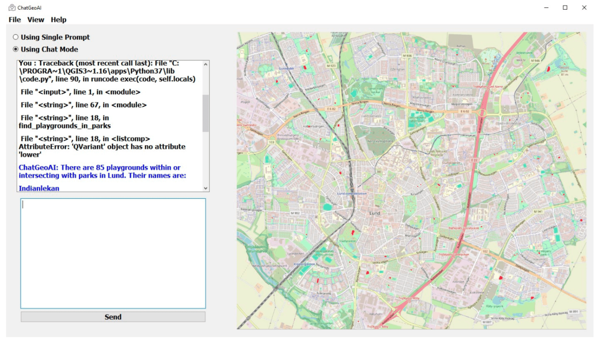Select the Using Single Prompt option
599x343 pixels.
15,37
